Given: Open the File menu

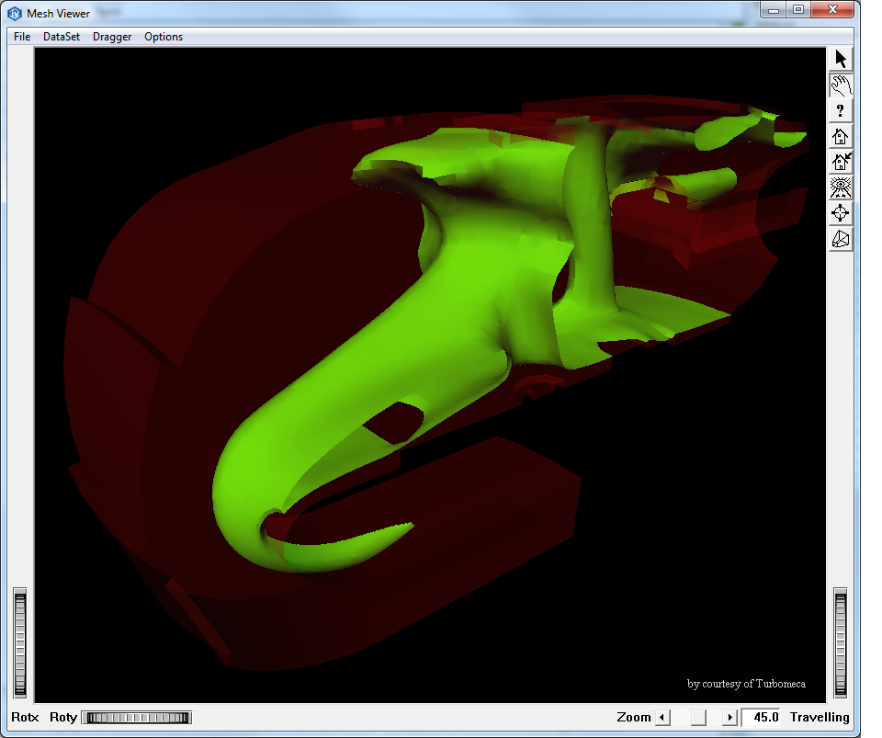Looking at the screenshot, I should 22,37.
